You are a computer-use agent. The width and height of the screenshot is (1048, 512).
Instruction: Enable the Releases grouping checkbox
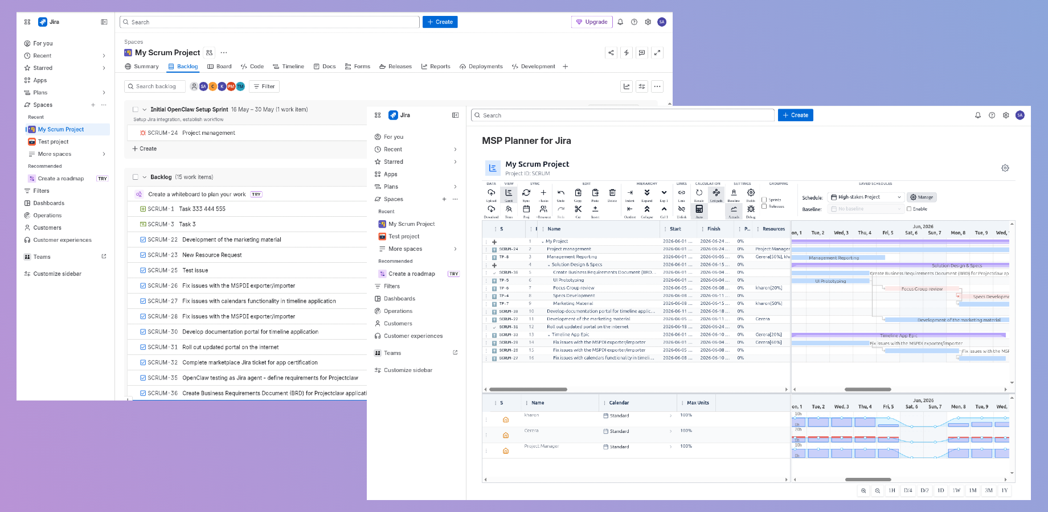point(764,207)
